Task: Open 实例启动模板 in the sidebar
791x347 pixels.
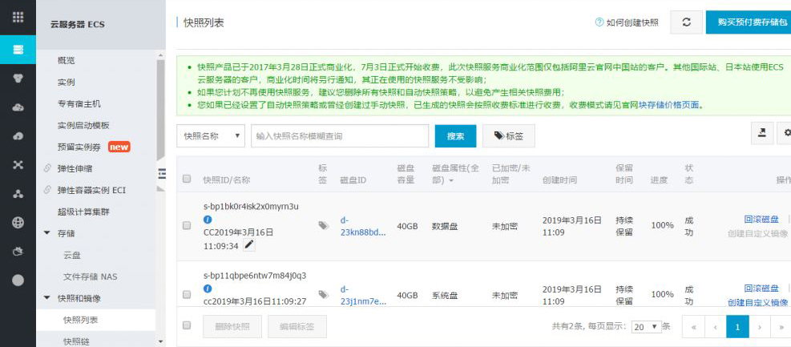Action: 83,126
